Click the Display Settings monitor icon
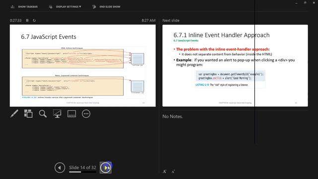 51,6
